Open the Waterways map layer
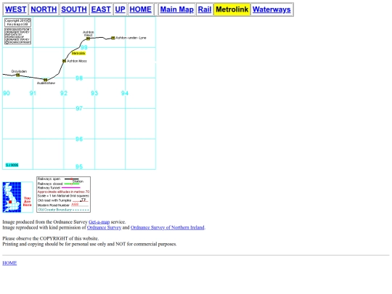 click(271, 9)
